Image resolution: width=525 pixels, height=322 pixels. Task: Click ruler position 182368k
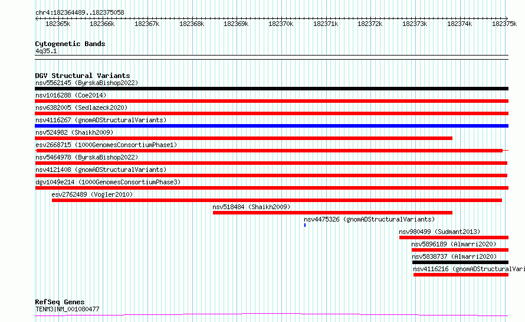point(192,24)
